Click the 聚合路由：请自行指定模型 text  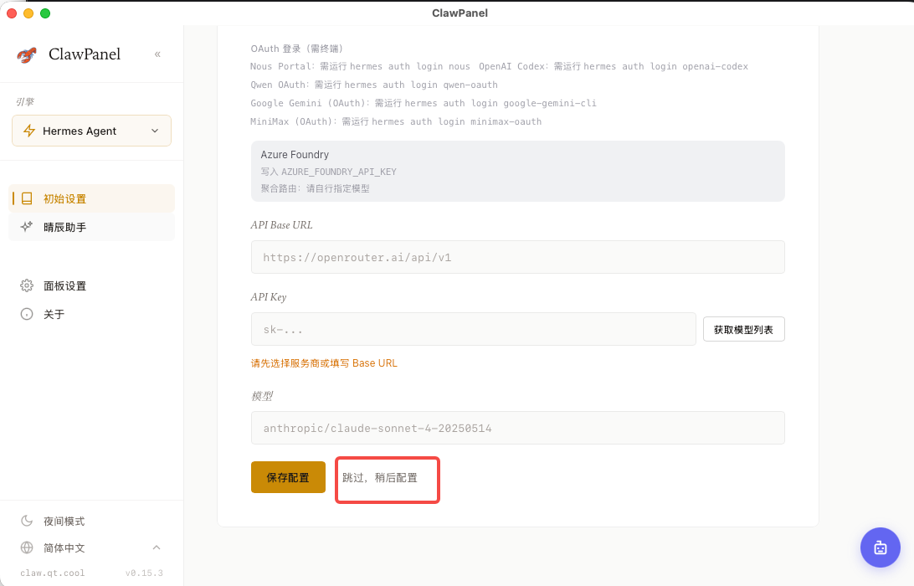click(315, 188)
